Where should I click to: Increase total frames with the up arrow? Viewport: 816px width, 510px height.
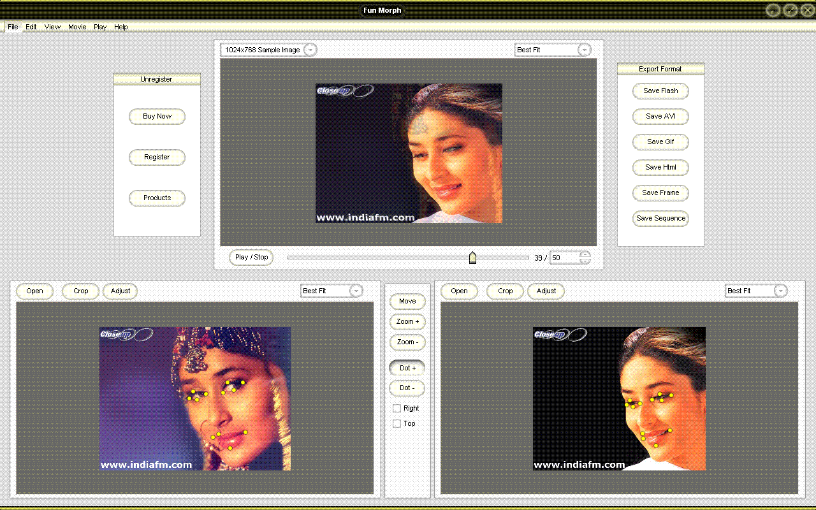[585, 254]
